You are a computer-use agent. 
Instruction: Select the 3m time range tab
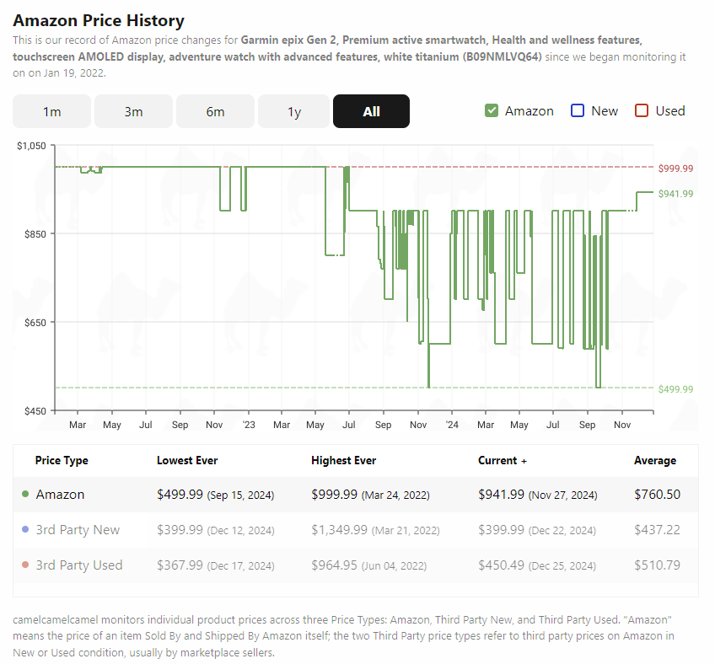coord(133,111)
